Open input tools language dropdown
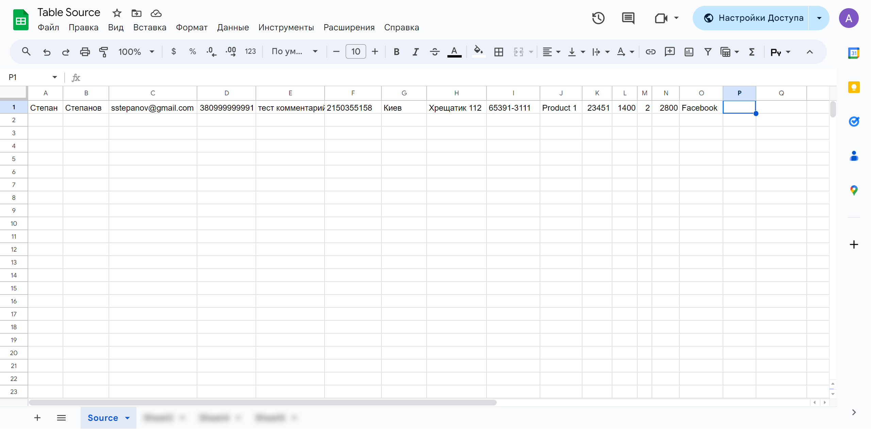The width and height of the screenshot is (871, 429). click(780, 52)
